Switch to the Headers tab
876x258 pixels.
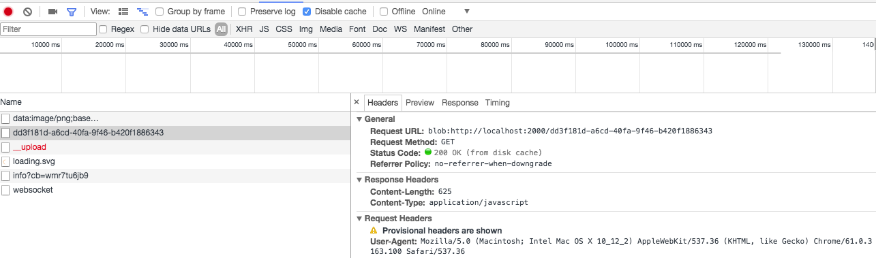382,103
